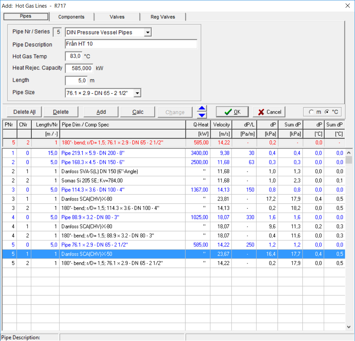Select row '180°- bend; r/D= 1,5; 114.3 × 3.6'
This screenshot has width=355, height=341.
coord(174,208)
